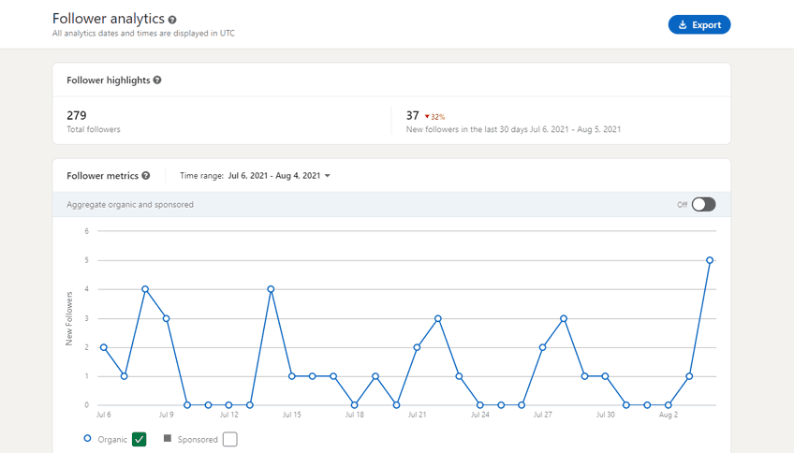Export the follower analytics data

point(699,25)
